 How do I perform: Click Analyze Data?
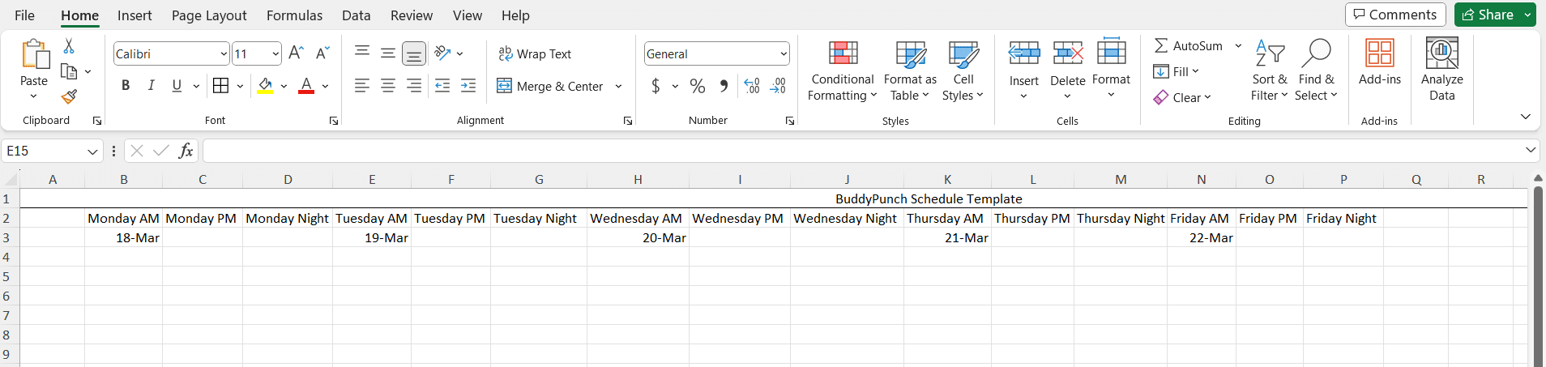[x=1442, y=70]
